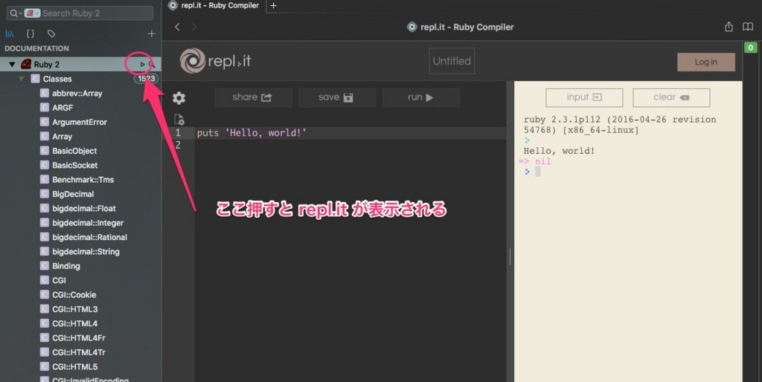Click the share icon in top right
The image size is (762, 382).
click(729, 27)
